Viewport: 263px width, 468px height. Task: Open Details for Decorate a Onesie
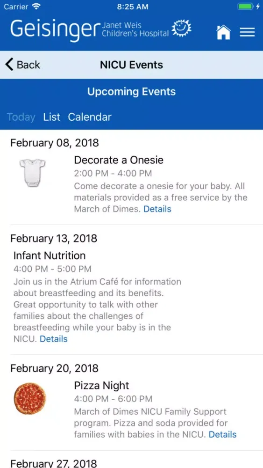pyautogui.click(x=157, y=209)
